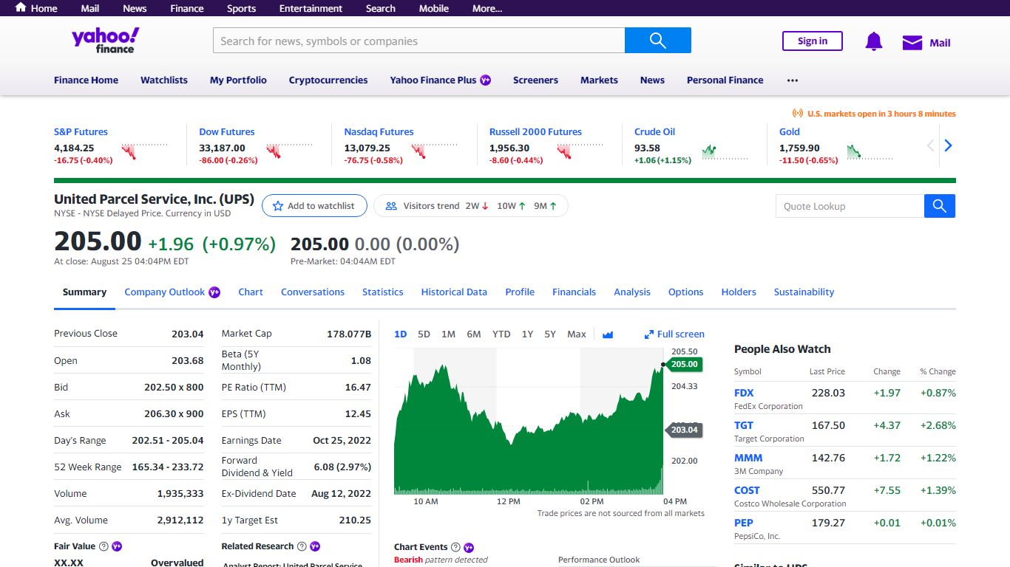The height and width of the screenshot is (567, 1010).
Task: Select the Max chart range
Action: 577,334
